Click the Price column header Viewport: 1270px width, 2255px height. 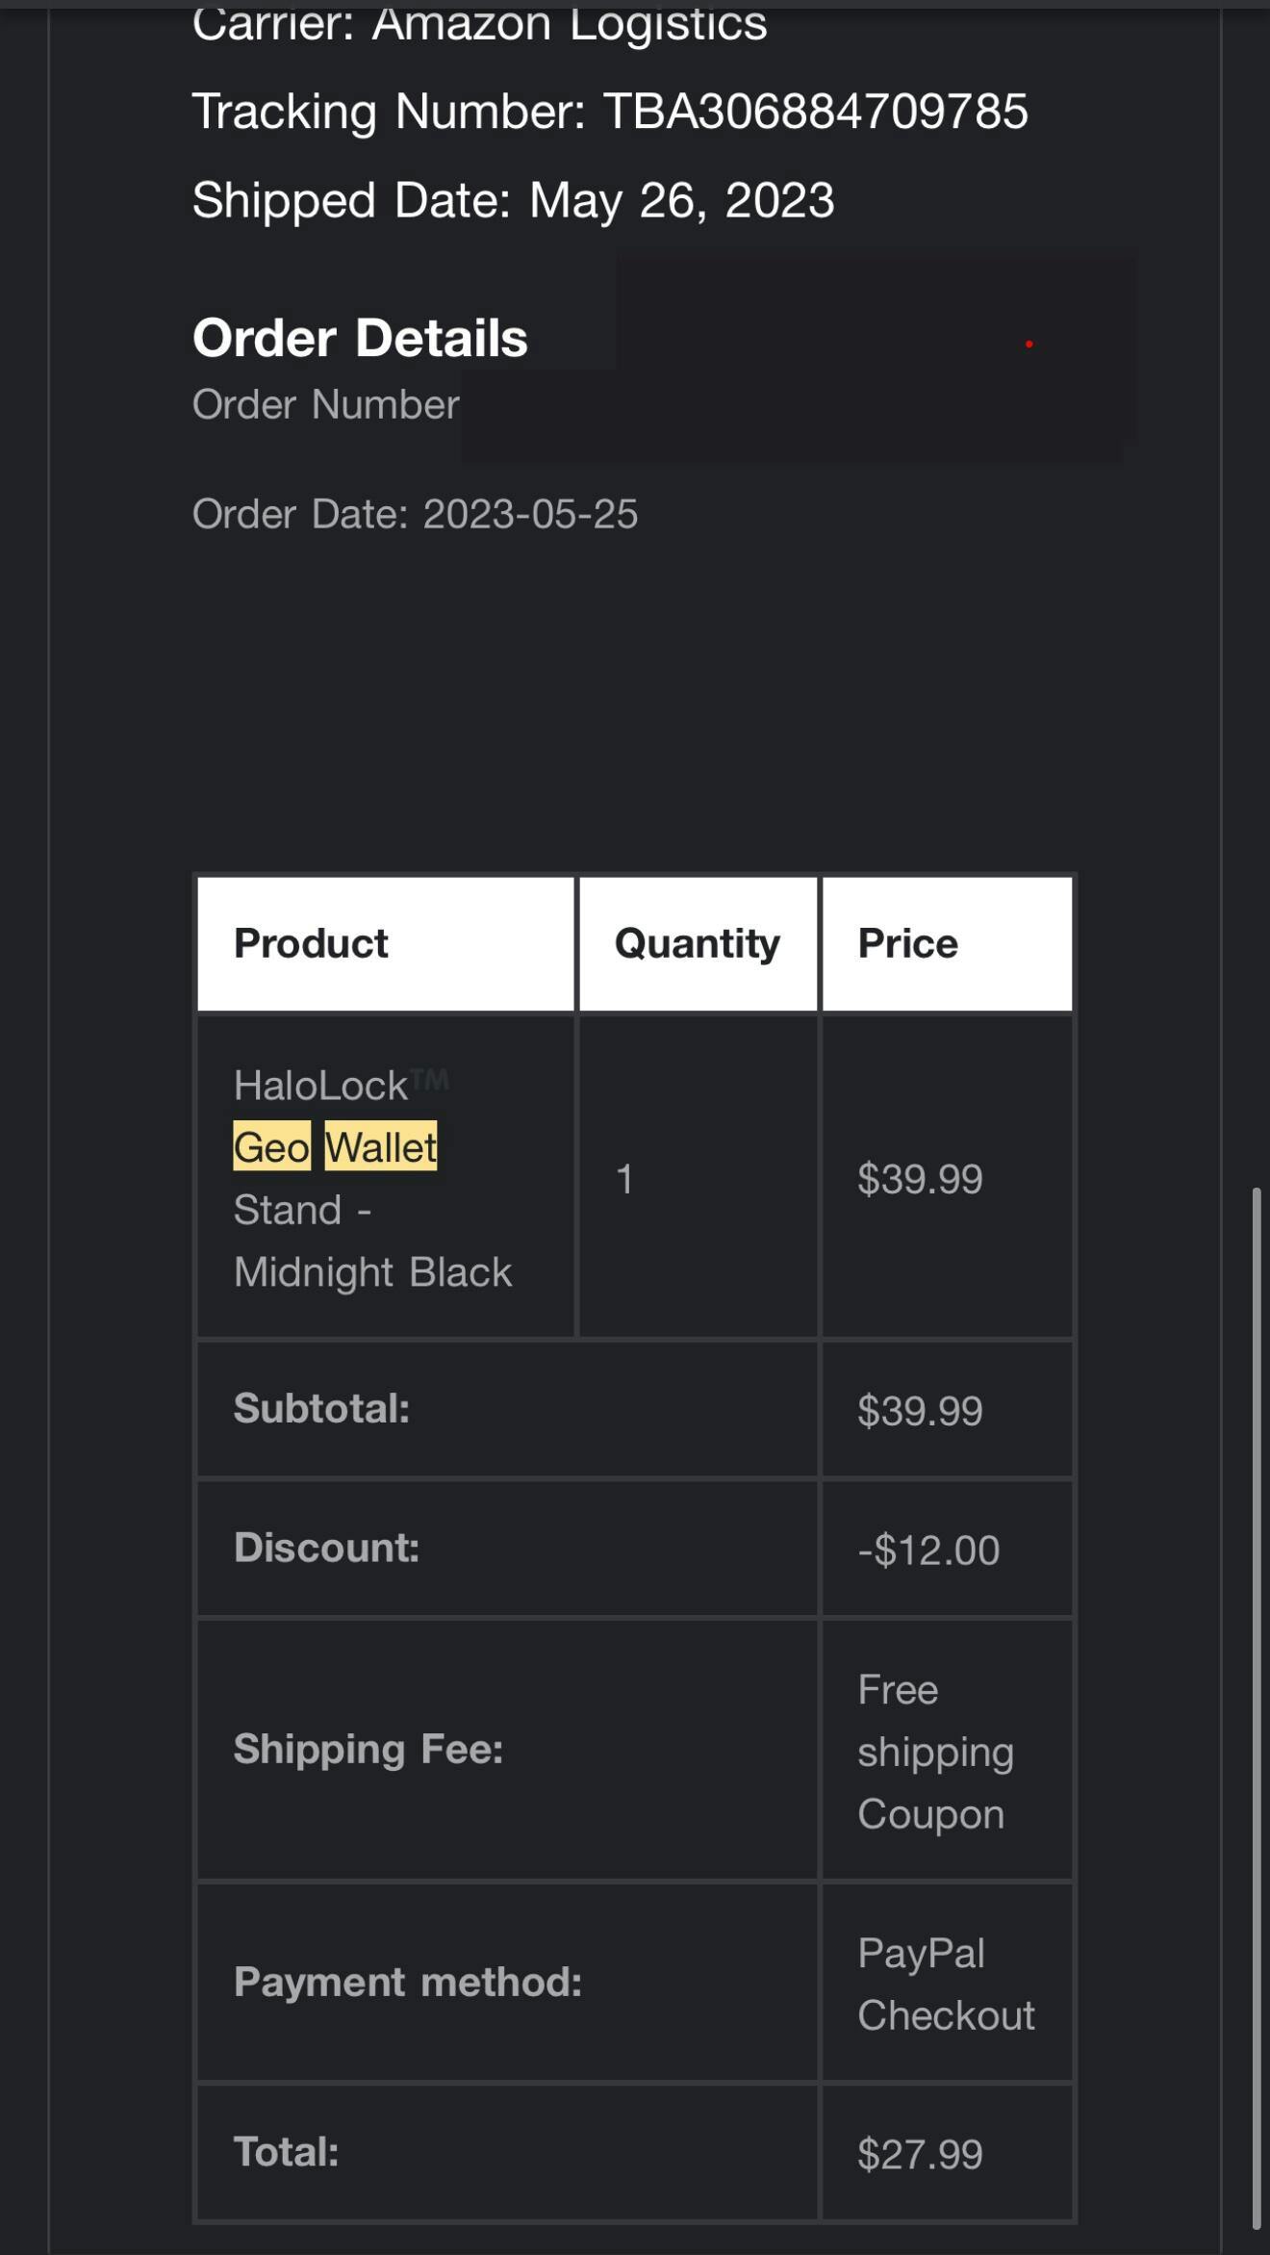pos(907,943)
